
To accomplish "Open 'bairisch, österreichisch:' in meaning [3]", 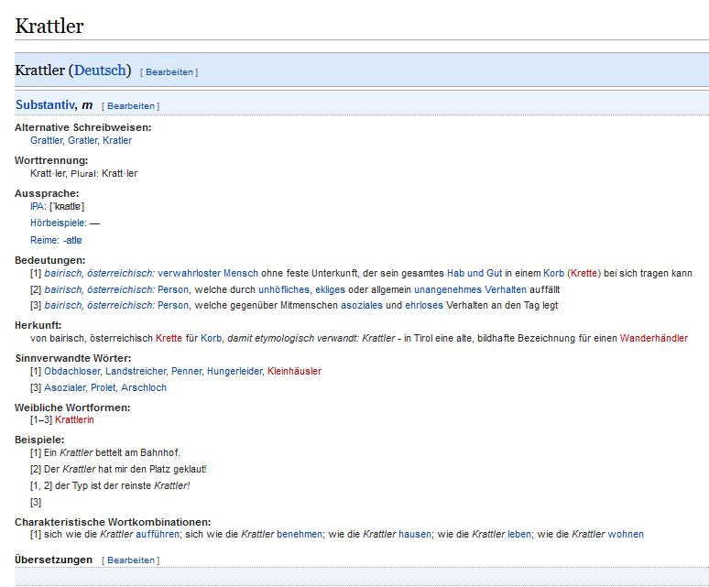I will 100,305.
